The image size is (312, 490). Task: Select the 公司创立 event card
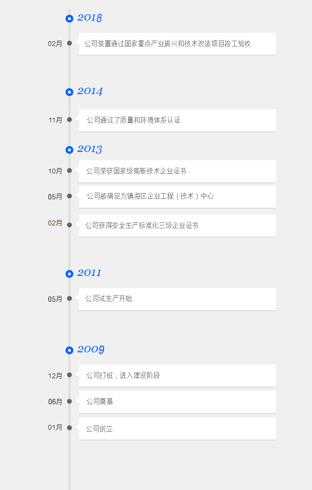click(x=177, y=429)
